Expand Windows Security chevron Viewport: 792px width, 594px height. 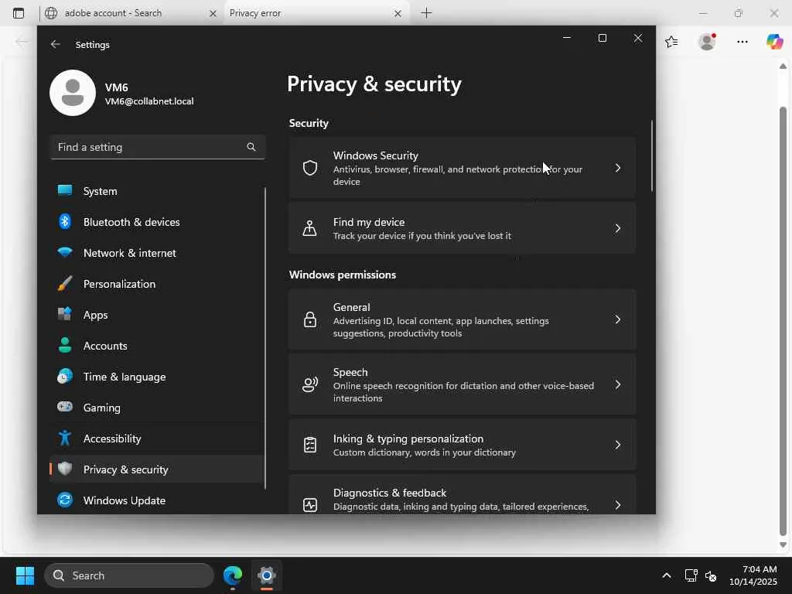click(617, 168)
